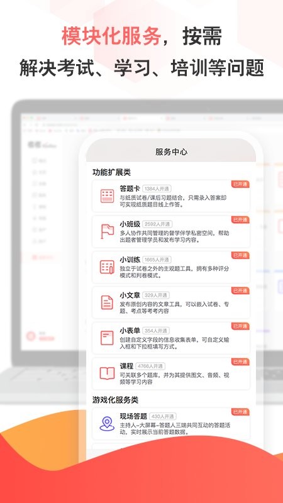Open the 小班级 service title
This screenshot has height=503, width=283.
[130, 224]
